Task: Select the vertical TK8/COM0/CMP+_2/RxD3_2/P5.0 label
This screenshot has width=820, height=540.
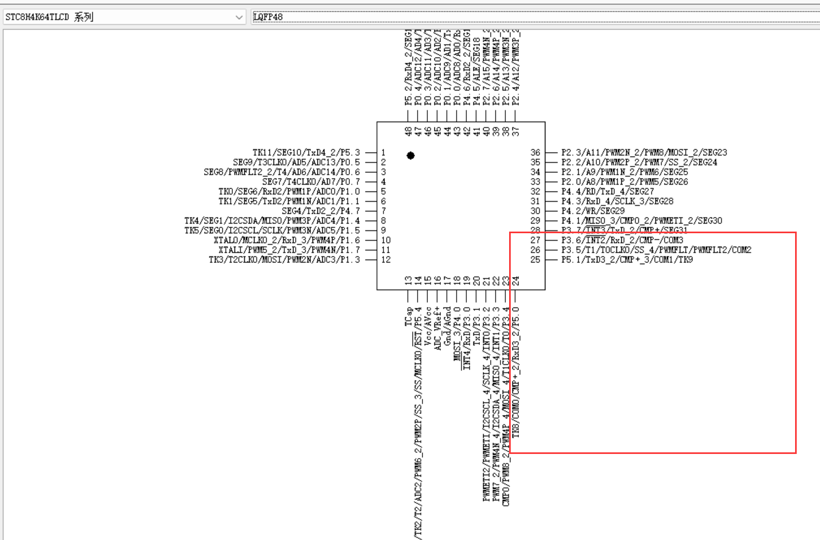Action: 515,372
